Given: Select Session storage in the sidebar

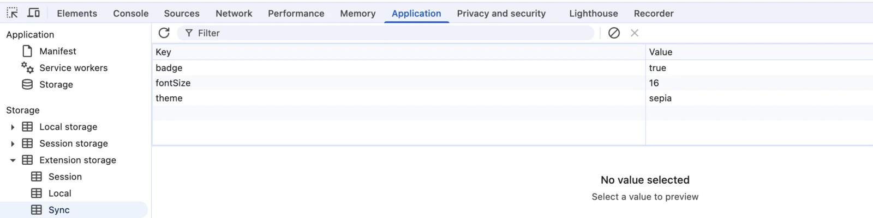Looking at the screenshot, I should [74, 144].
